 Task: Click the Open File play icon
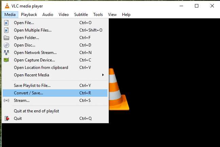pos(6,23)
